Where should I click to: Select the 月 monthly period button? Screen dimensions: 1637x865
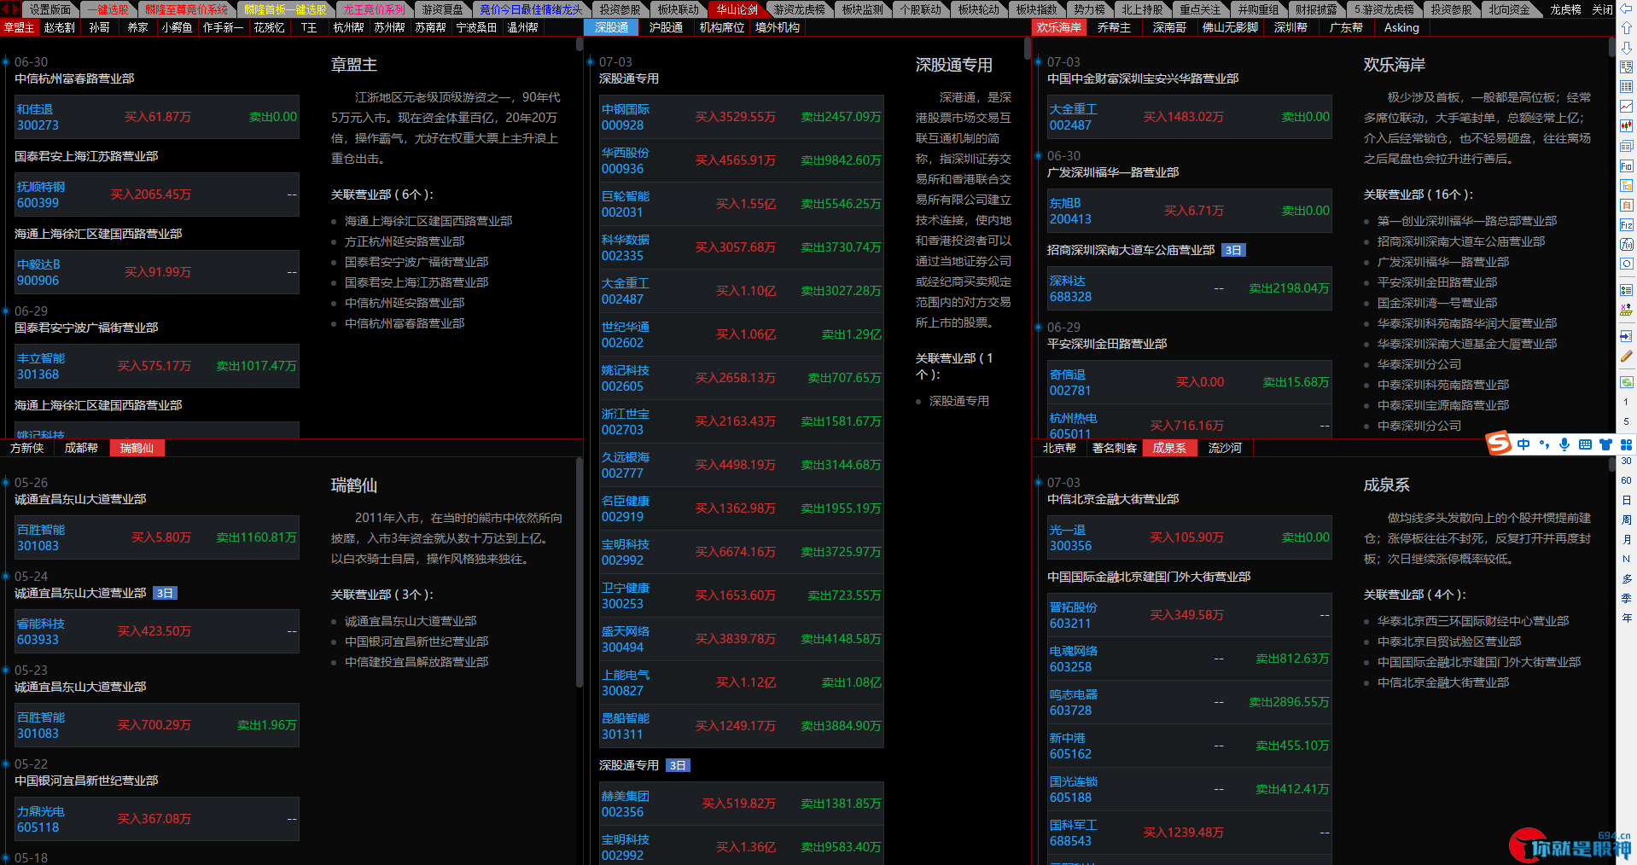click(1626, 539)
